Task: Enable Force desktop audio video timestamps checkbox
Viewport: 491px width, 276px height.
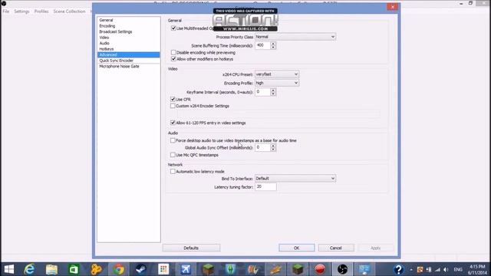Action: (173, 140)
